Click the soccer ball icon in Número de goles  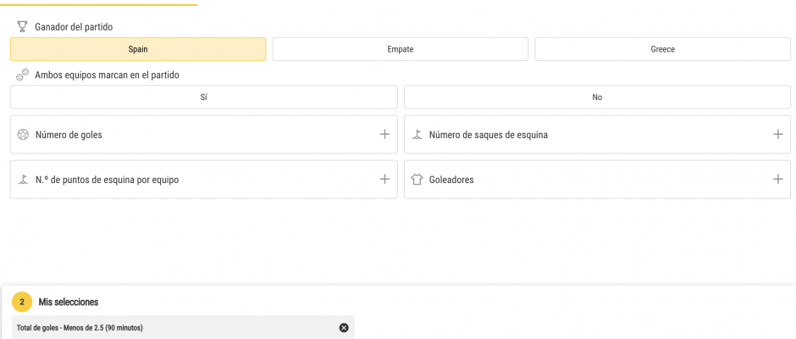23,135
